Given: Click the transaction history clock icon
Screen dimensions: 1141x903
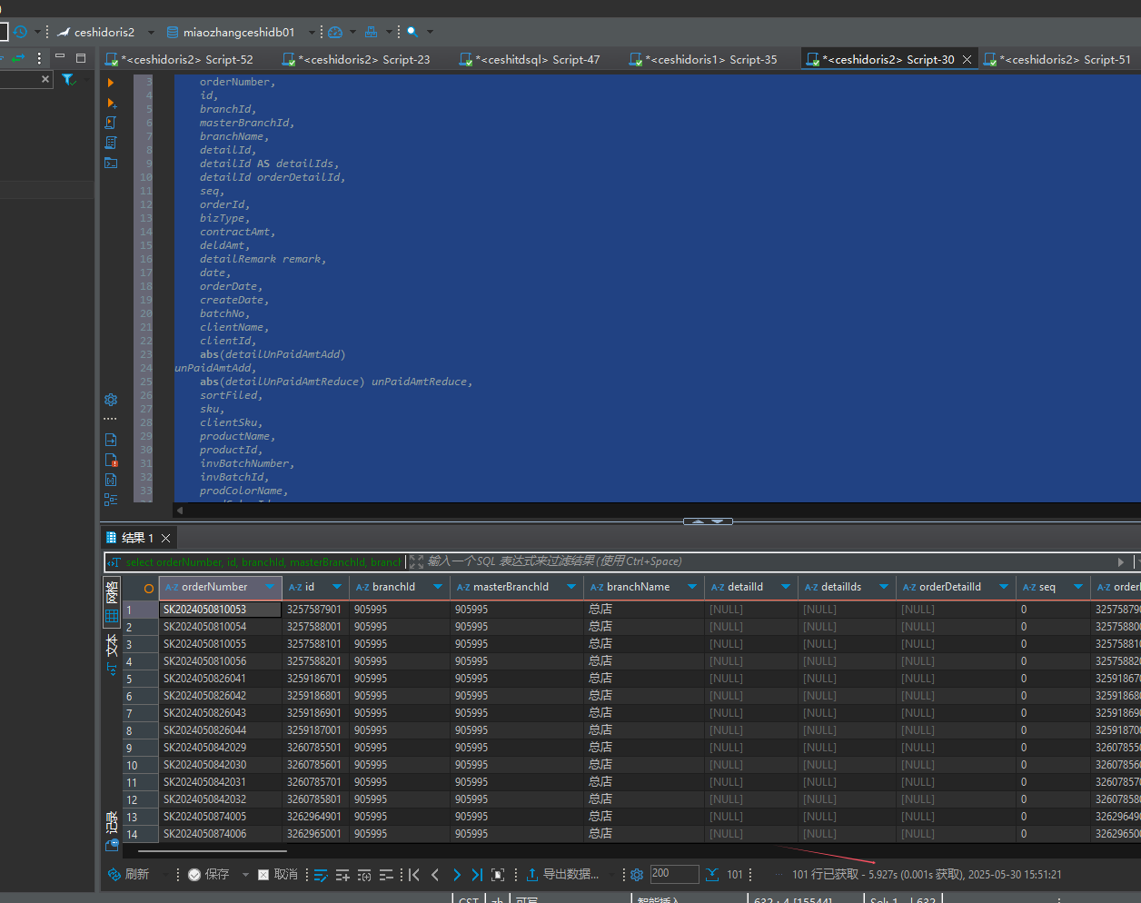Looking at the screenshot, I should [20, 32].
